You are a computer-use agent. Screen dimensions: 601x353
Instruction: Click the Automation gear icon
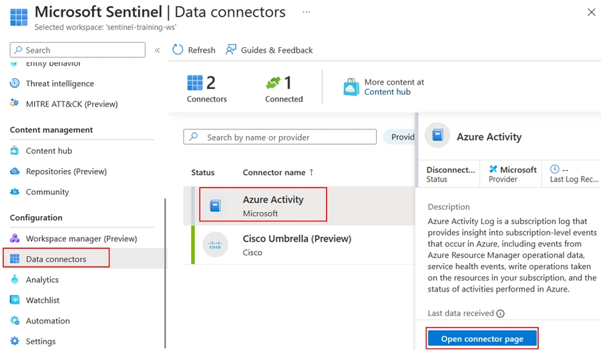click(15, 321)
